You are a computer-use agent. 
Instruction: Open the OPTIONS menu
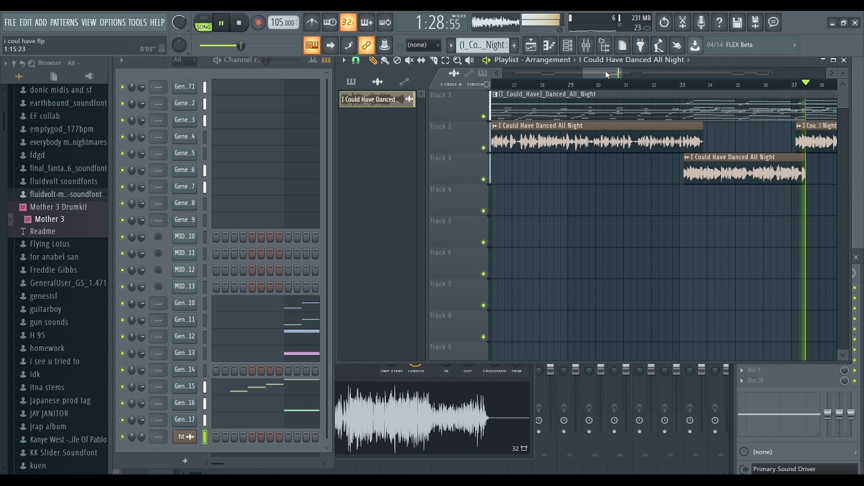113,22
